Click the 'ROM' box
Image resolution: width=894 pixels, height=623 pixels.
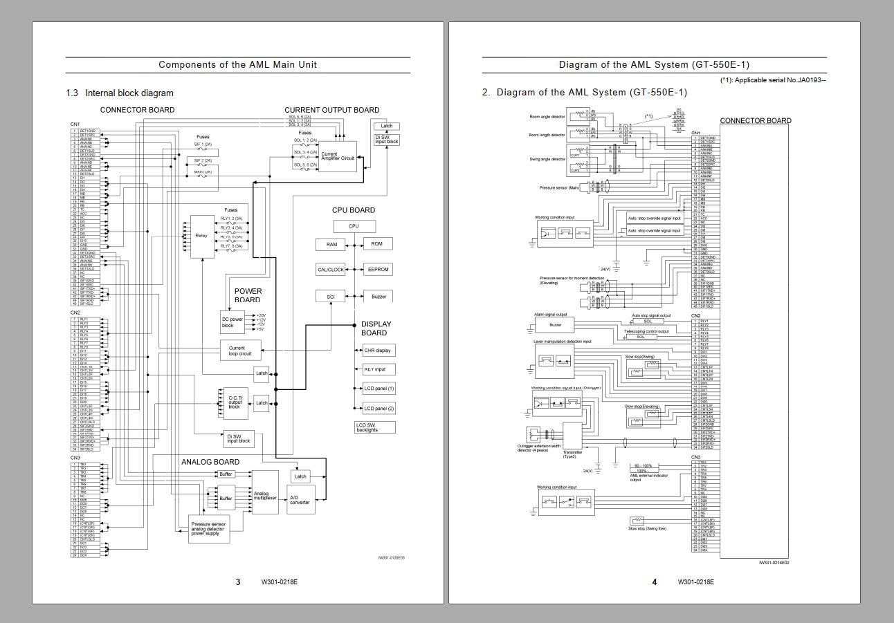(x=376, y=244)
